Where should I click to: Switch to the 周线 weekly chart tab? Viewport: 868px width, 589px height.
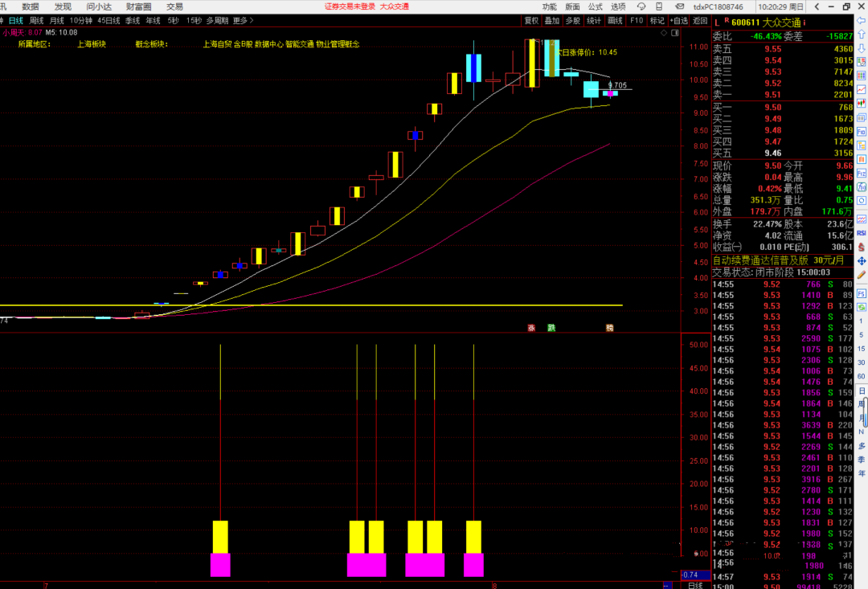click(x=37, y=20)
